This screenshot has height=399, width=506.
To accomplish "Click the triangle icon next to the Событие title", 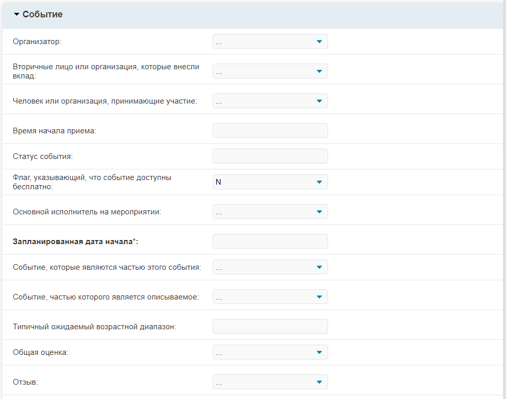I will [17, 14].
